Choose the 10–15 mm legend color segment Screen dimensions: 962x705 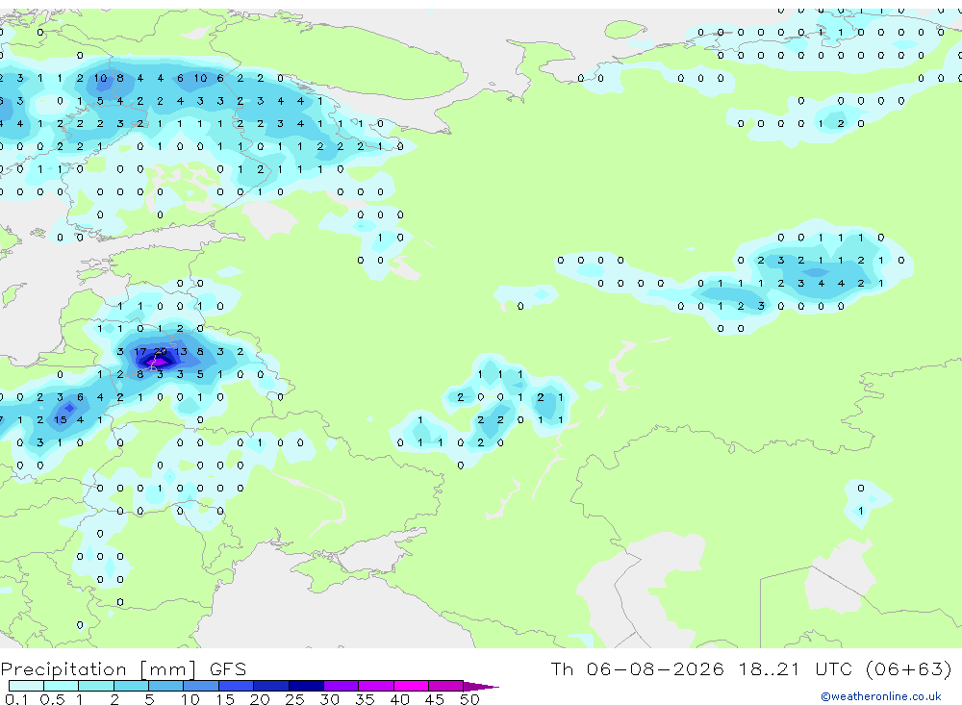[x=201, y=686]
